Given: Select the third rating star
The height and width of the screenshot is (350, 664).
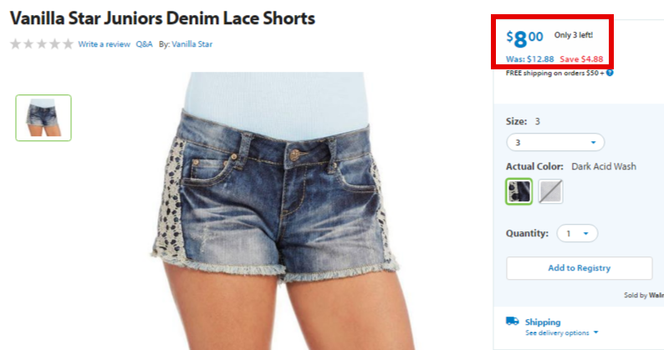Looking at the screenshot, I should 42,44.
